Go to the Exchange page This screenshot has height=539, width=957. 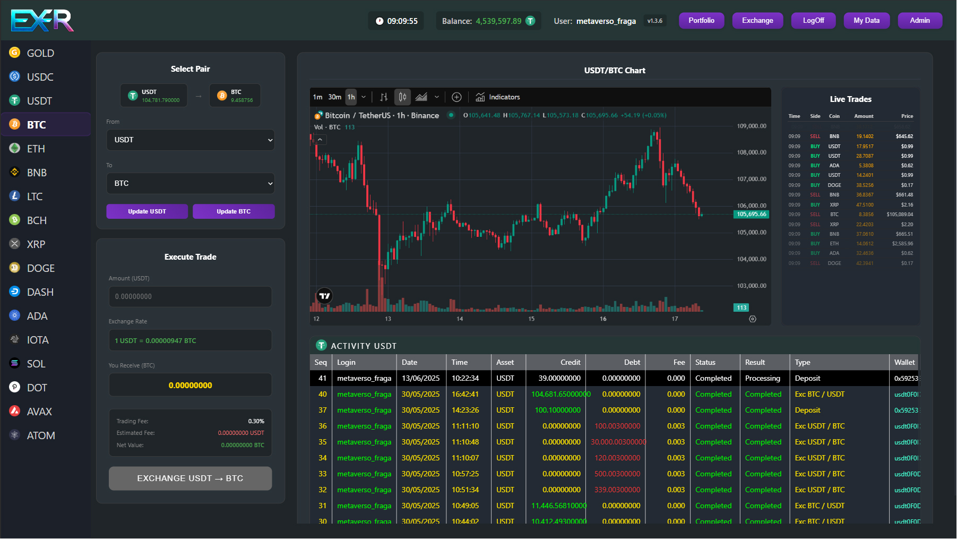[757, 21]
